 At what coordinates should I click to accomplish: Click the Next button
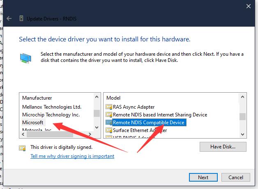coord(203,178)
